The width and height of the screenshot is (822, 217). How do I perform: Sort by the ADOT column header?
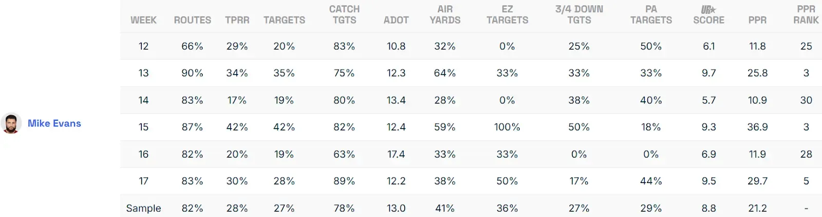click(x=396, y=20)
